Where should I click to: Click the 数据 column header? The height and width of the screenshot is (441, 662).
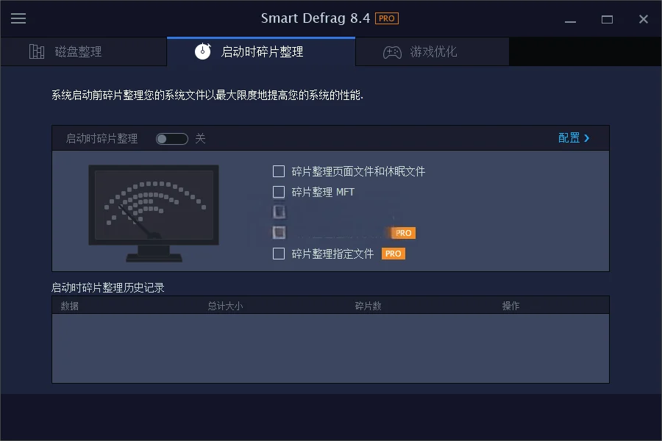70,305
